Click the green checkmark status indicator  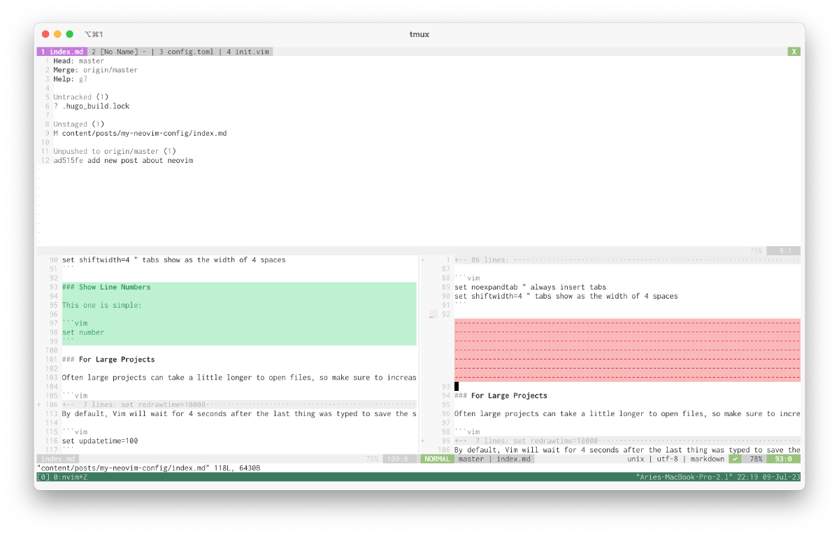(x=734, y=459)
